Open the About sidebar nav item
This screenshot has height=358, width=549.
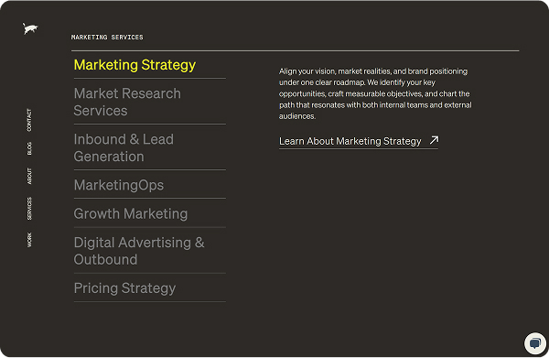coord(29,176)
